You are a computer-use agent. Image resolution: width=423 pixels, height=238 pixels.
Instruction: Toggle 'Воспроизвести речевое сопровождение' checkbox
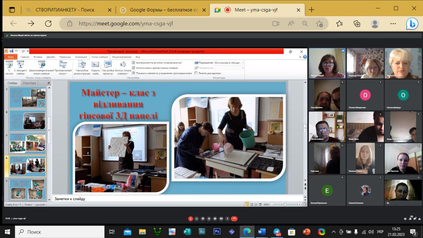coord(134,63)
